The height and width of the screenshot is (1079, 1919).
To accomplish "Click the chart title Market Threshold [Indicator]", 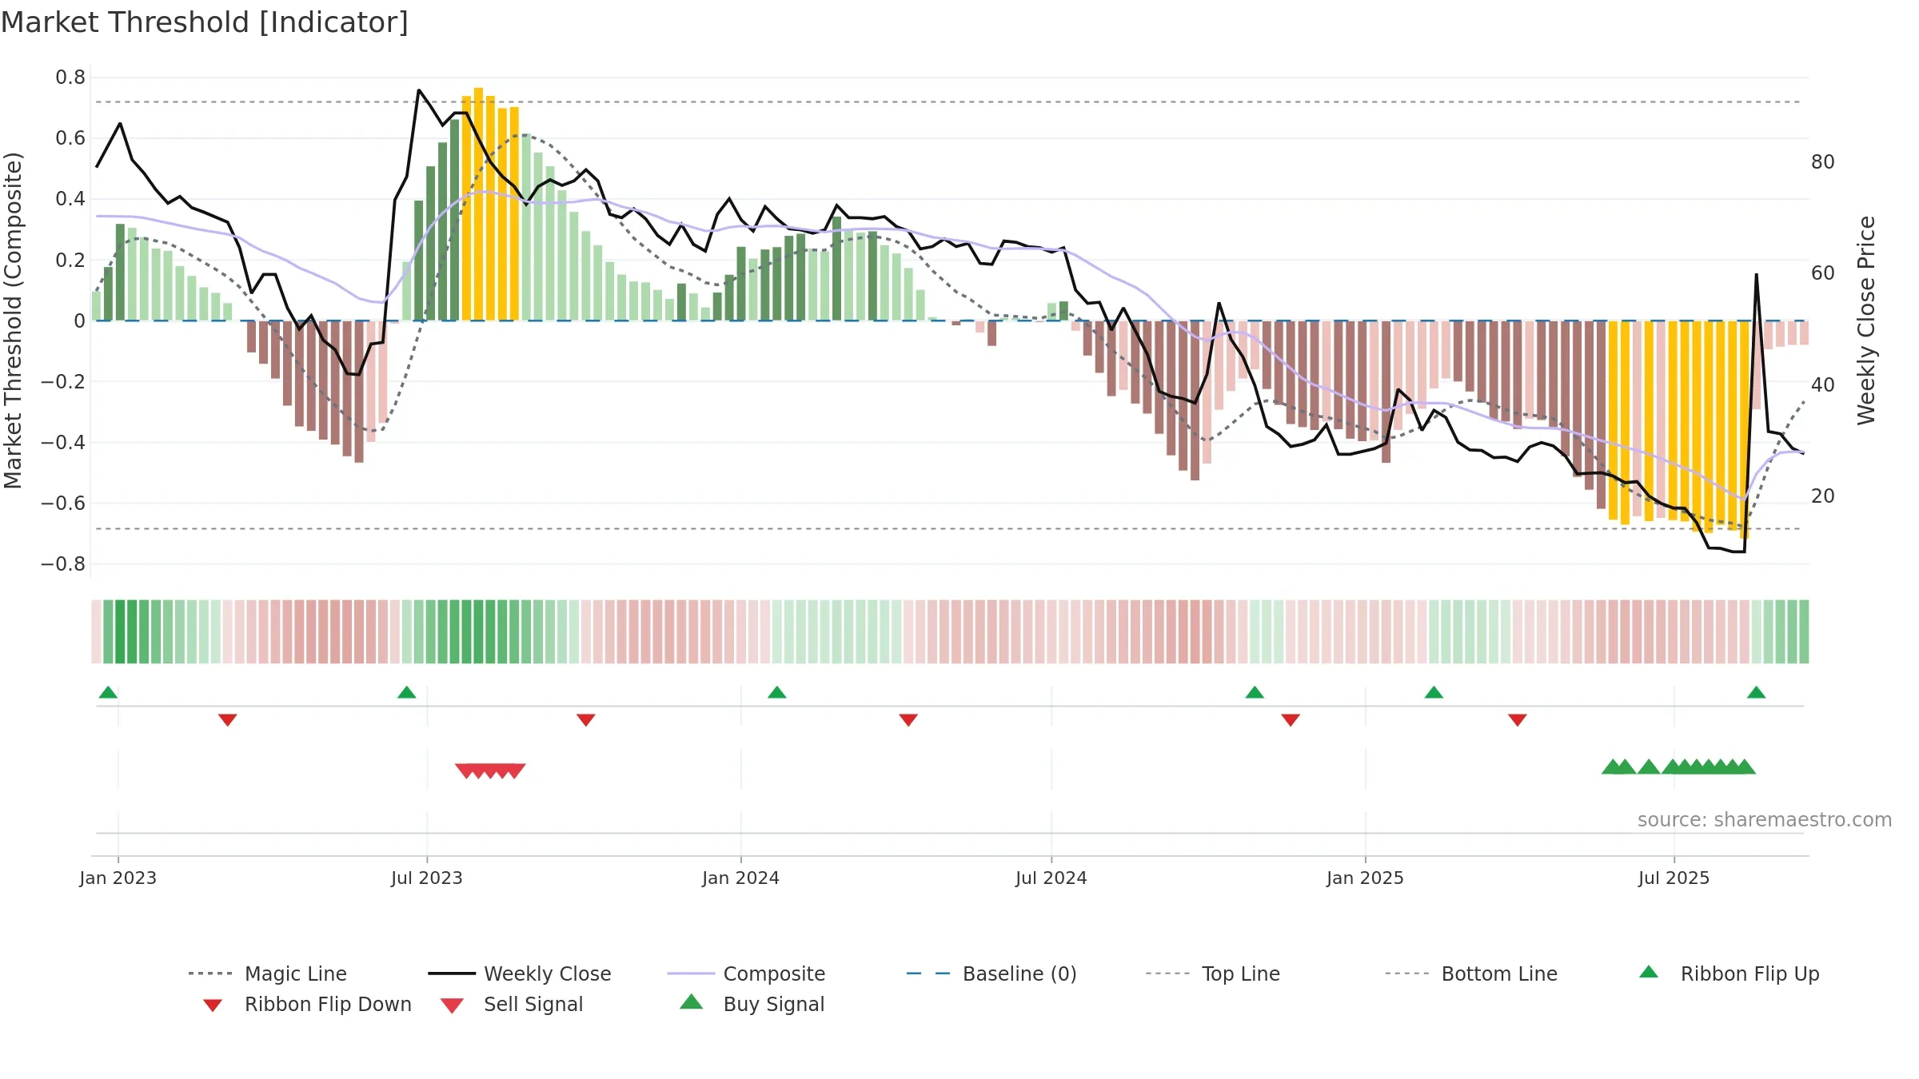I will click(205, 22).
